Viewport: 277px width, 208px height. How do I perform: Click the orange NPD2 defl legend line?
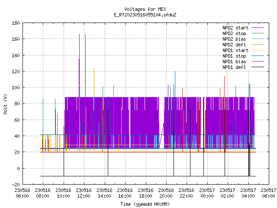tap(258, 45)
